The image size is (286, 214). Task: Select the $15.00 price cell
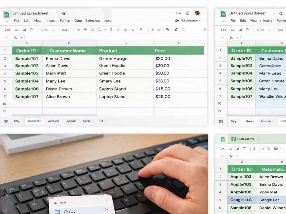coord(178,89)
